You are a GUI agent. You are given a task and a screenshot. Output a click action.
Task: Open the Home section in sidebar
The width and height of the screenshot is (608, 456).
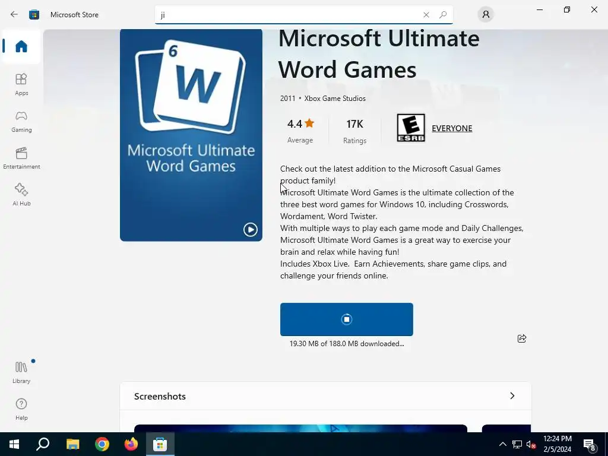[x=21, y=46]
